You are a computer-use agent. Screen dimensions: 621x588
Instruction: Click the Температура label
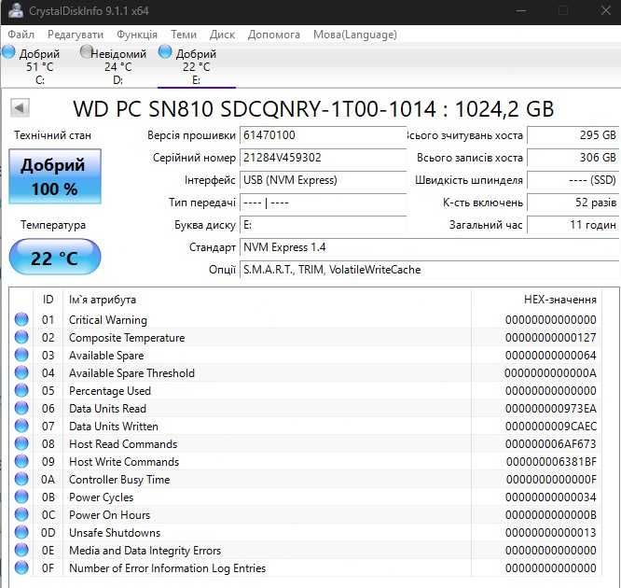(x=53, y=225)
